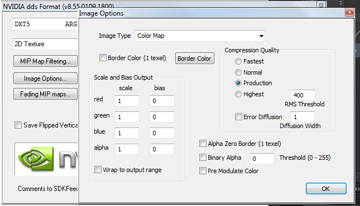Viewport: 360px width, 206px height.
Task: Open Fading MIP maps in NVIDIA dds window
Action: (45, 94)
